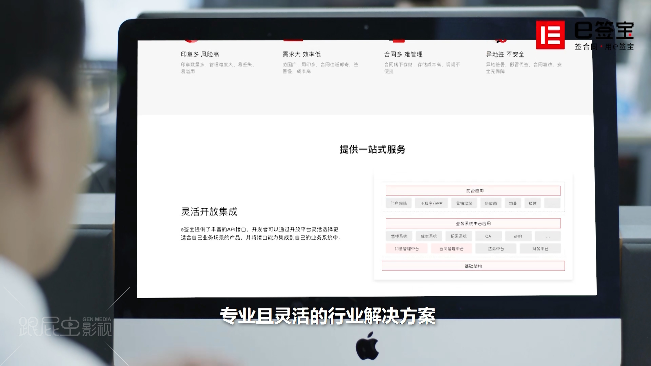The image size is (651, 366).
Task: Click the 提供一站式服务 section title
Action: pyautogui.click(x=372, y=149)
